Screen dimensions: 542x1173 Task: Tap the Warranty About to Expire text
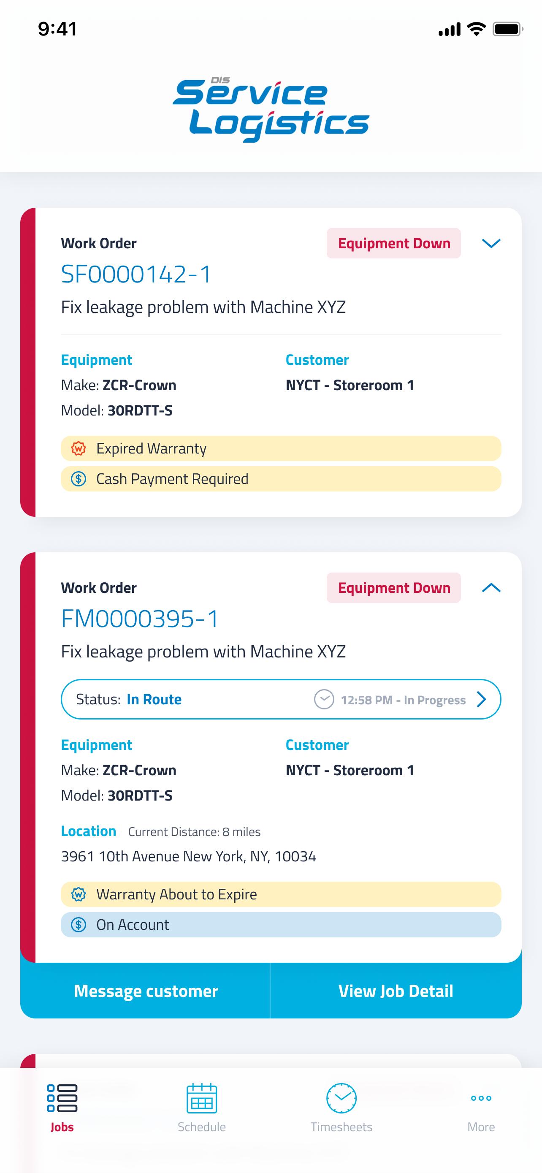(x=176, y=894)
